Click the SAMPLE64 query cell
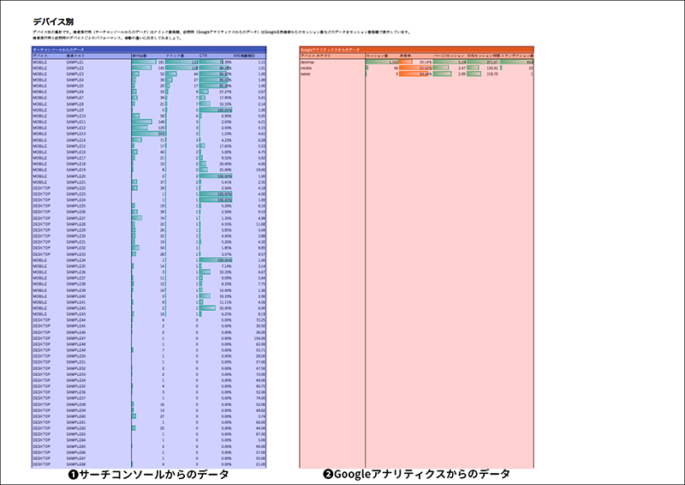Image resolution: width=685 pixels, height=485 pixels. [x=76, y=440]
